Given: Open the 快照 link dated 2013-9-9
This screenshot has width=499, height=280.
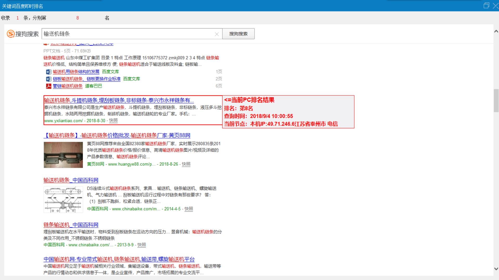Looking at the screenshot, I should (x=142, y=245).
